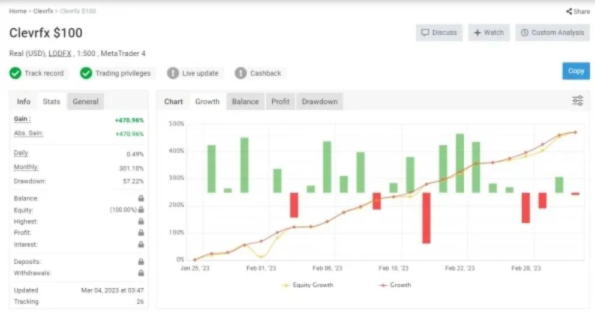Click the lock icon beside Deposits

point(141,262)
